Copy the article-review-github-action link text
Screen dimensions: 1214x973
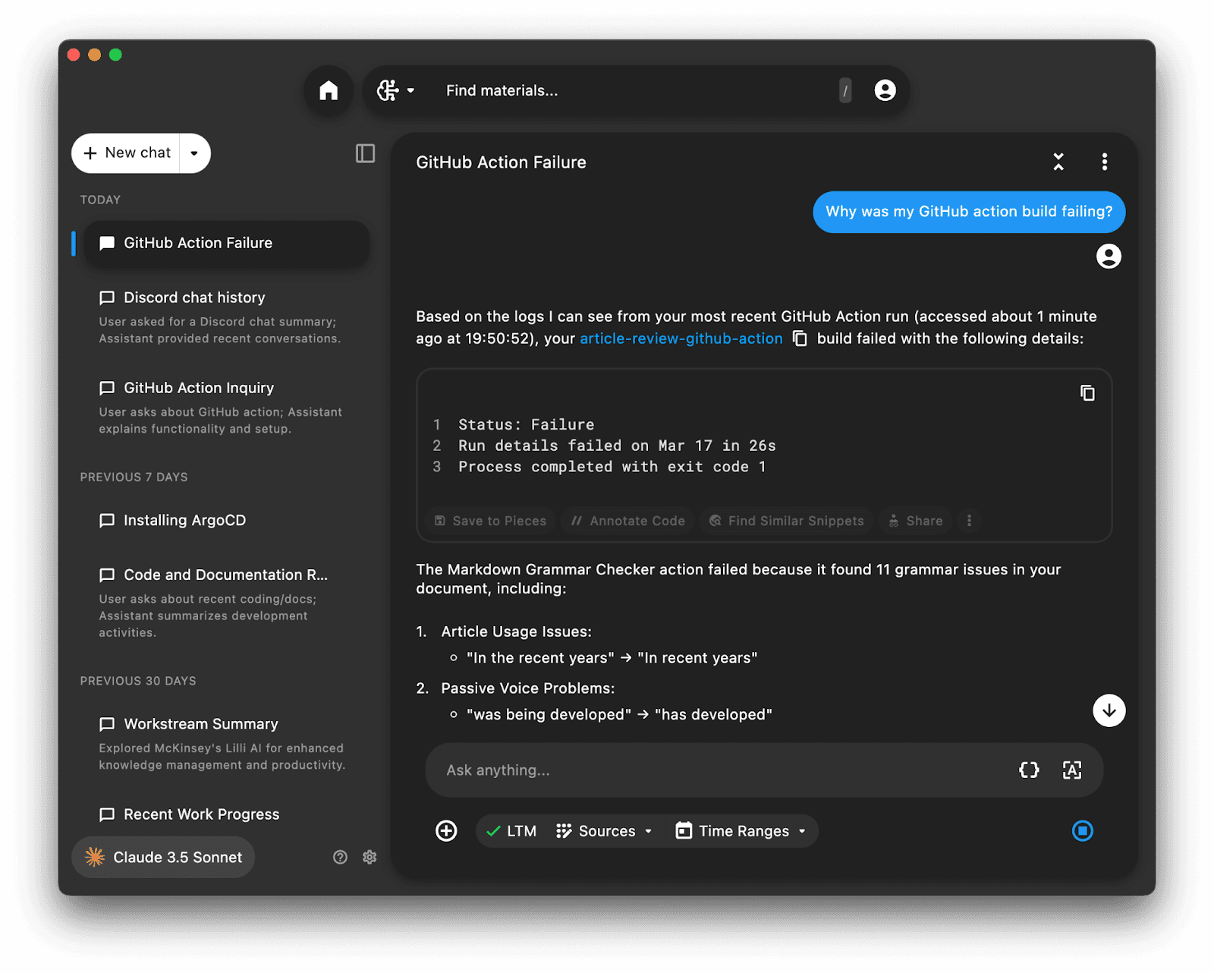[x=800, y=339]
